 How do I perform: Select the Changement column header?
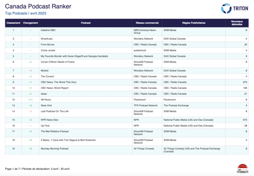point(31,23)
